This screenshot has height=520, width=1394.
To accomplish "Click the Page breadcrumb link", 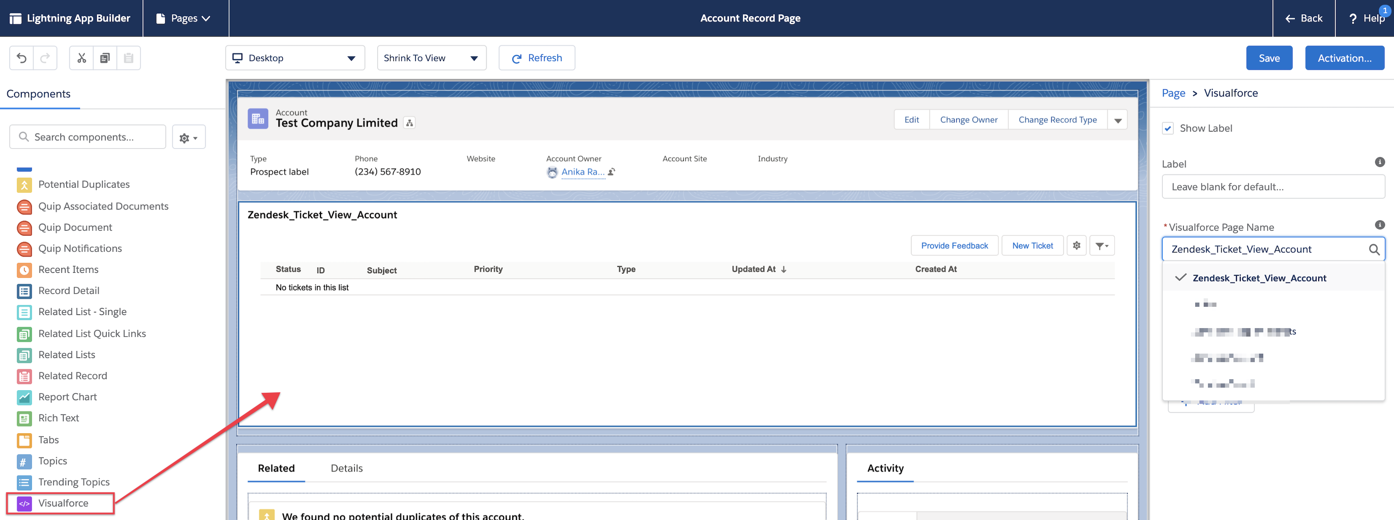I will tap(1173, 93).
